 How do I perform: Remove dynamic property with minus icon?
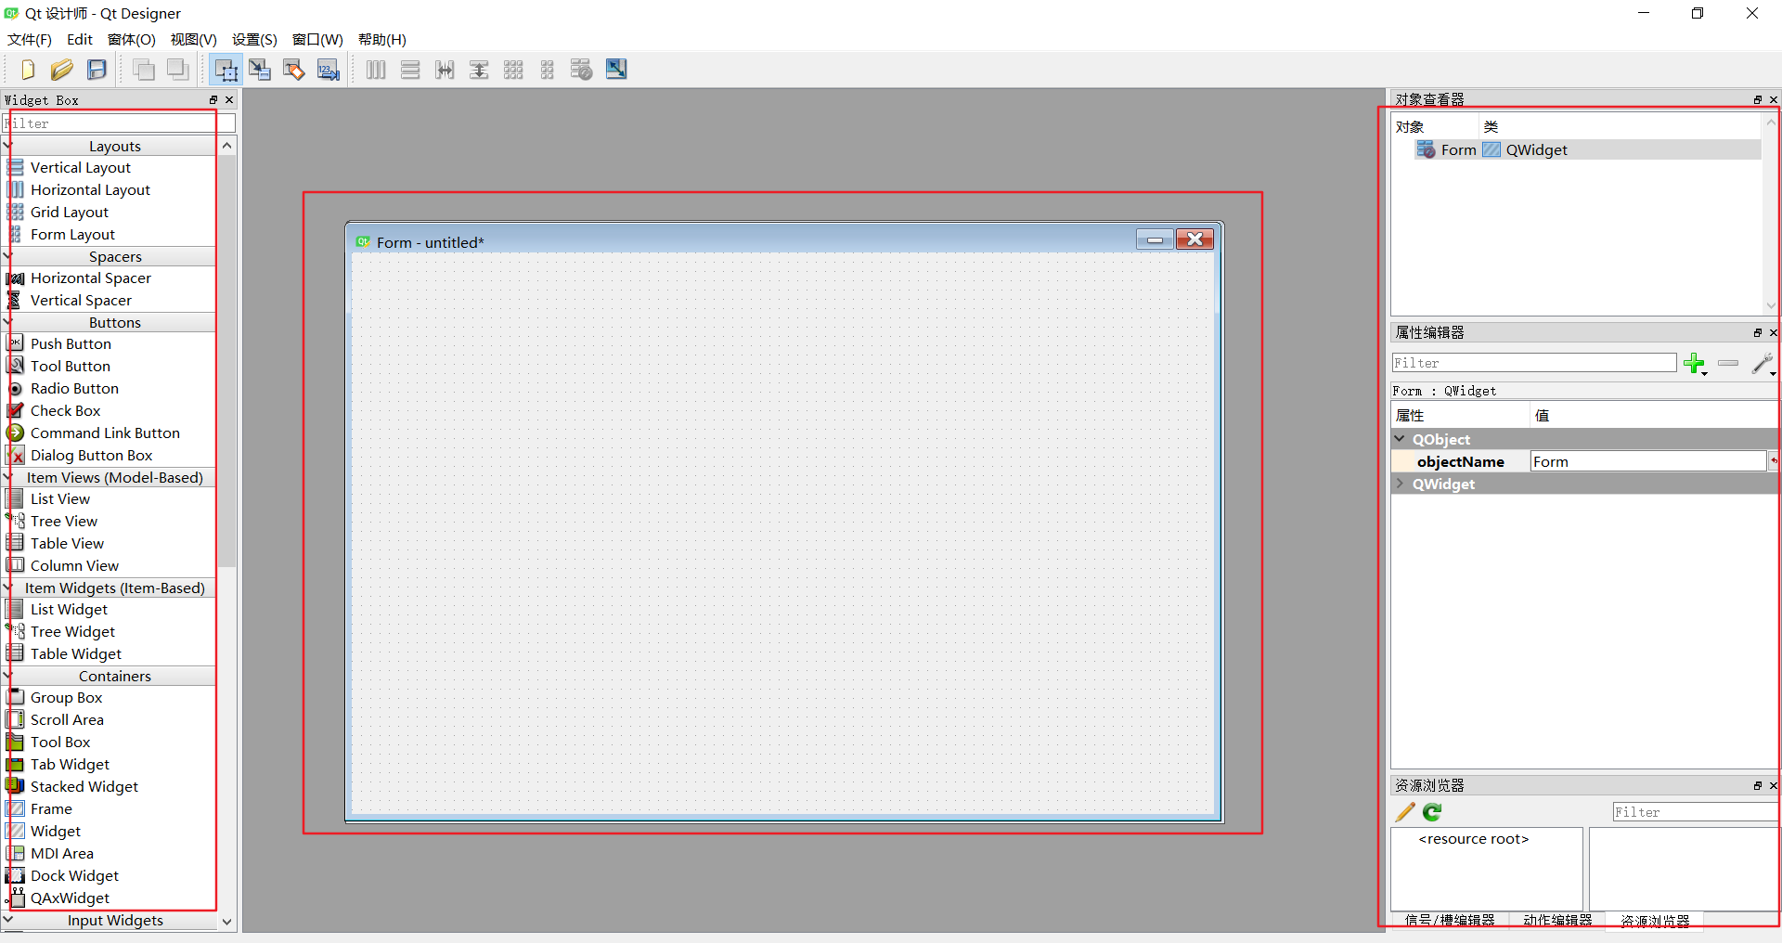(x=1728, y=363)
